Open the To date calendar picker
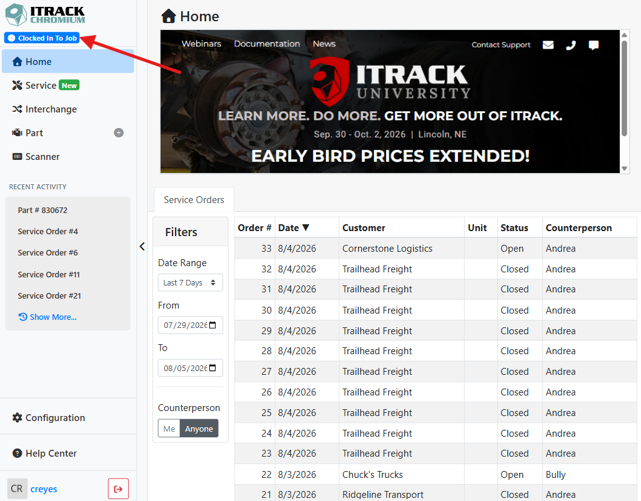The width and height of the screenshot is (641, 501). click(x=212, y=368)
